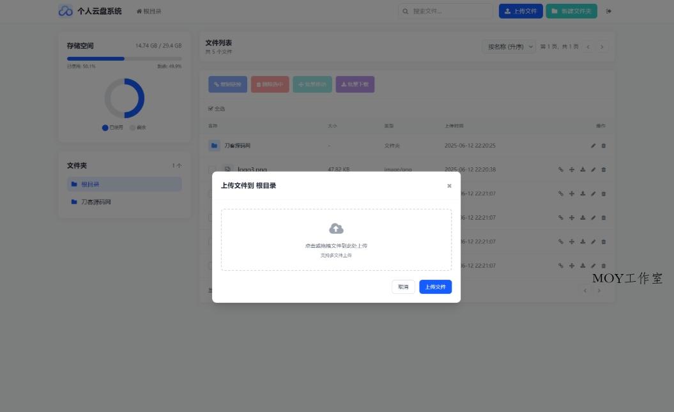Open the 刀客源码网 folder in the sidebar
This screenshot has width=674, height=412.
pyautogui.click(x=125, y=202)
